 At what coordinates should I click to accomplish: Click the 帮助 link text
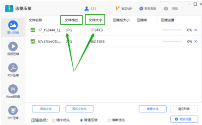pyautogui.click(x=175, y=8)
